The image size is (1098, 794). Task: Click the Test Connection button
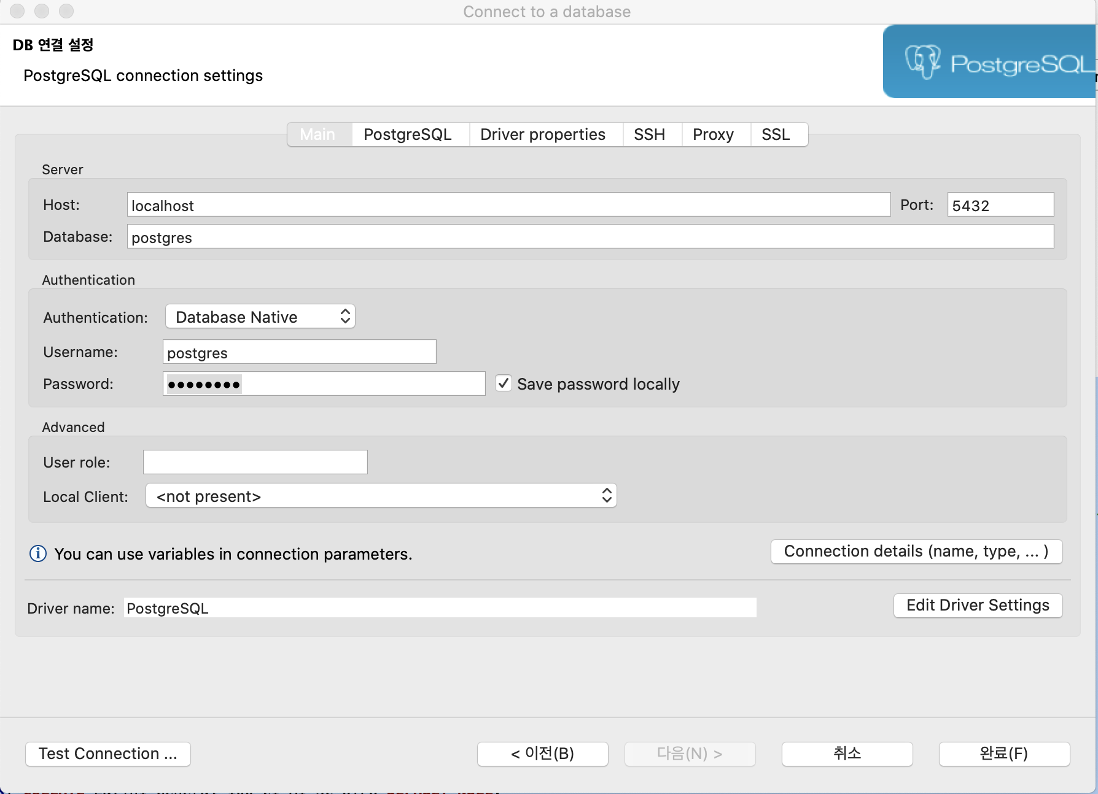(108, 754)
